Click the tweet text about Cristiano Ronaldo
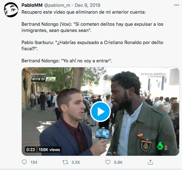The width and height of the screenshot is (182, 170). point(92,46)
